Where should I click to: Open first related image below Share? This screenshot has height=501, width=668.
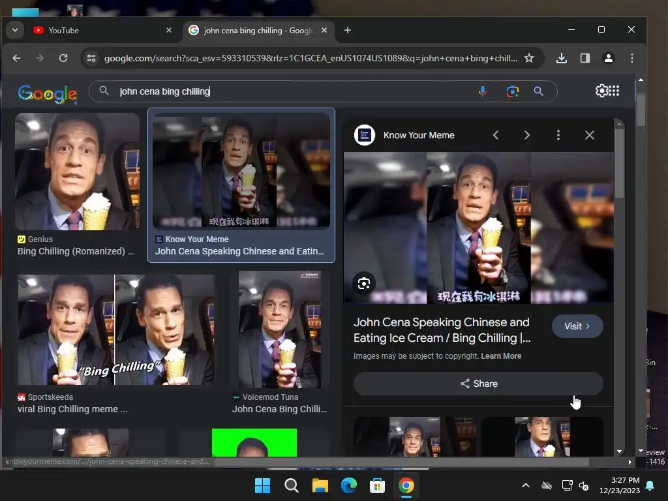coord(414,436)
